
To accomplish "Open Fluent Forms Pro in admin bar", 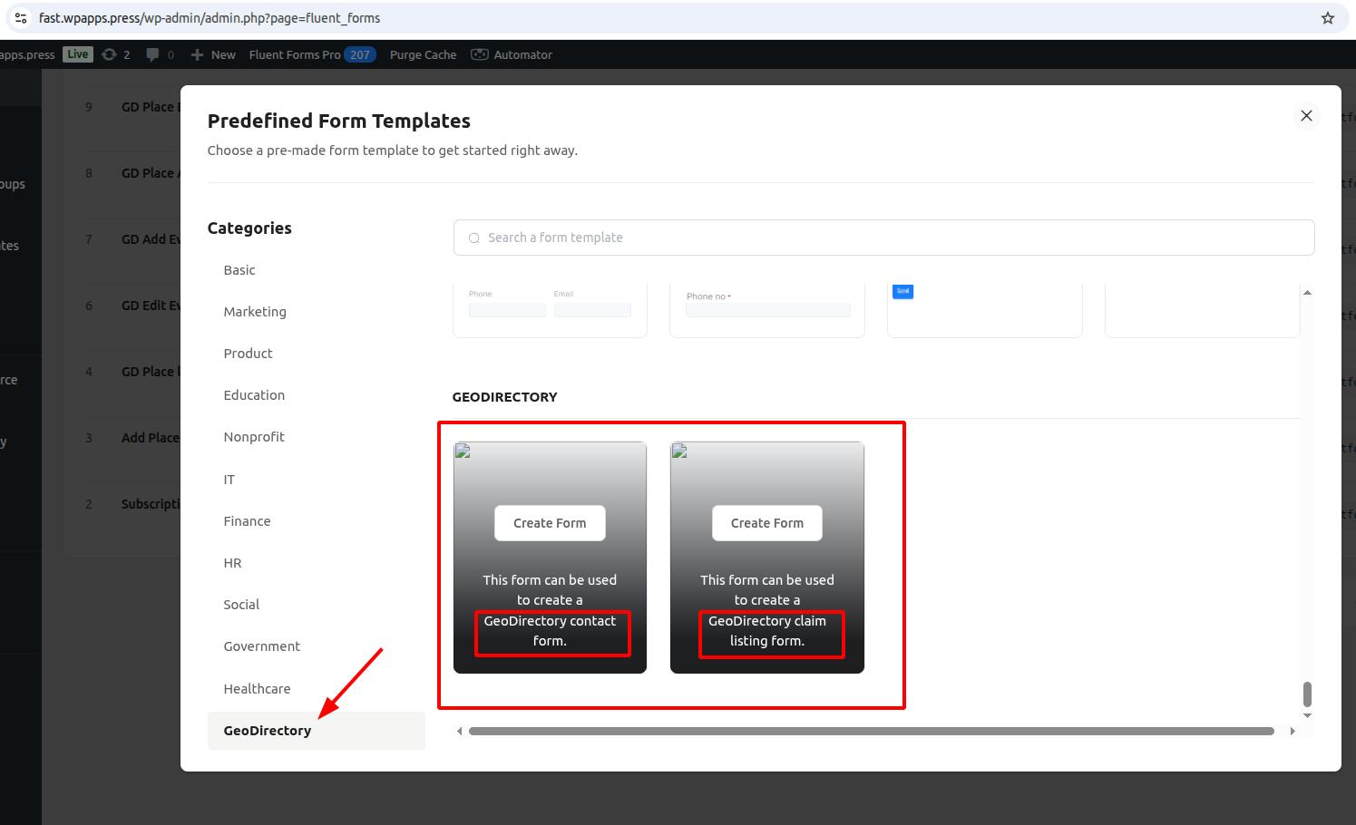I will coord(295,54).
